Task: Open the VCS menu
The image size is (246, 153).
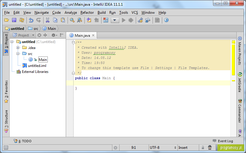Action: (135, 13)
